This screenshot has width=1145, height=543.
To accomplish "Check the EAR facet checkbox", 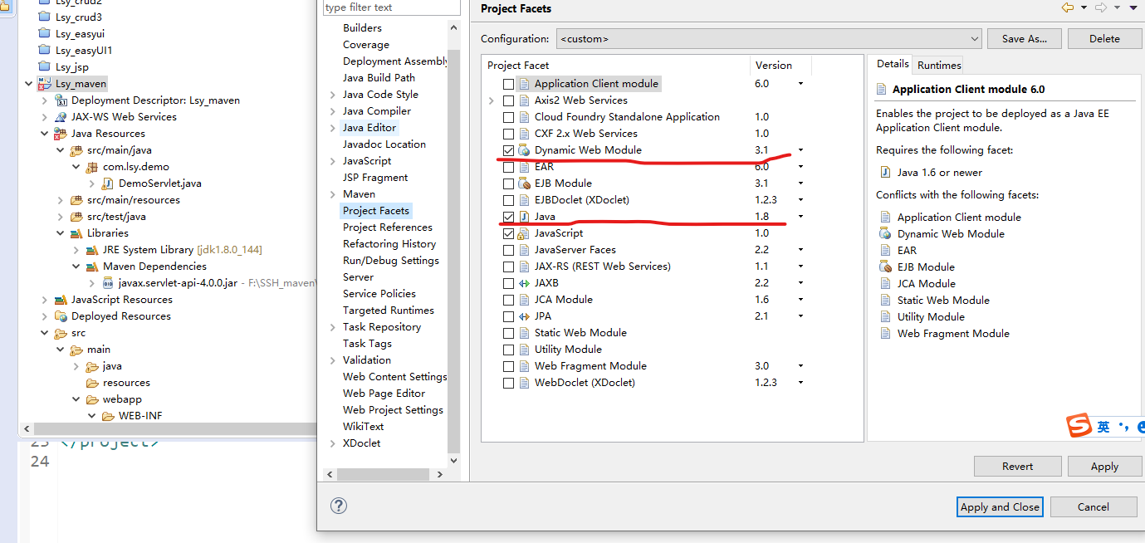I will click(x=508, y=167).
